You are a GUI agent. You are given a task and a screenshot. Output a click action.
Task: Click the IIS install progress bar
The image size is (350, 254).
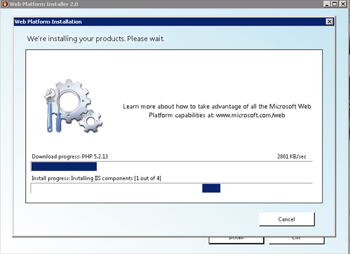click(x=171, y=188)
